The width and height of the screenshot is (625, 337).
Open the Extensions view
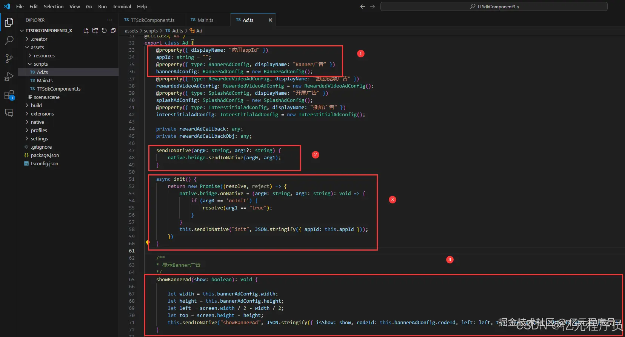coord(9,95)
